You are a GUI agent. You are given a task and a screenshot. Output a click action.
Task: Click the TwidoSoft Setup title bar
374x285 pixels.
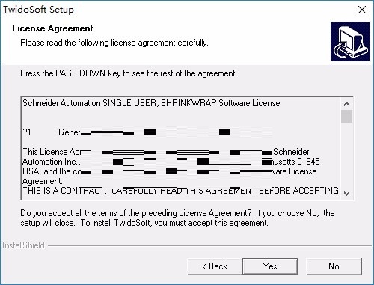click(x=174, y=10)
